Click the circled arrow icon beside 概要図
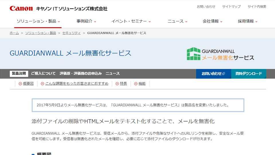The image size is (275, 155). [20, 84]
